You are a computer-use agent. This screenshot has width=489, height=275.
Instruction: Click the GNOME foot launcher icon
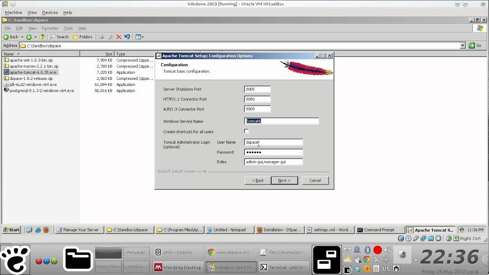pos(15,260)
